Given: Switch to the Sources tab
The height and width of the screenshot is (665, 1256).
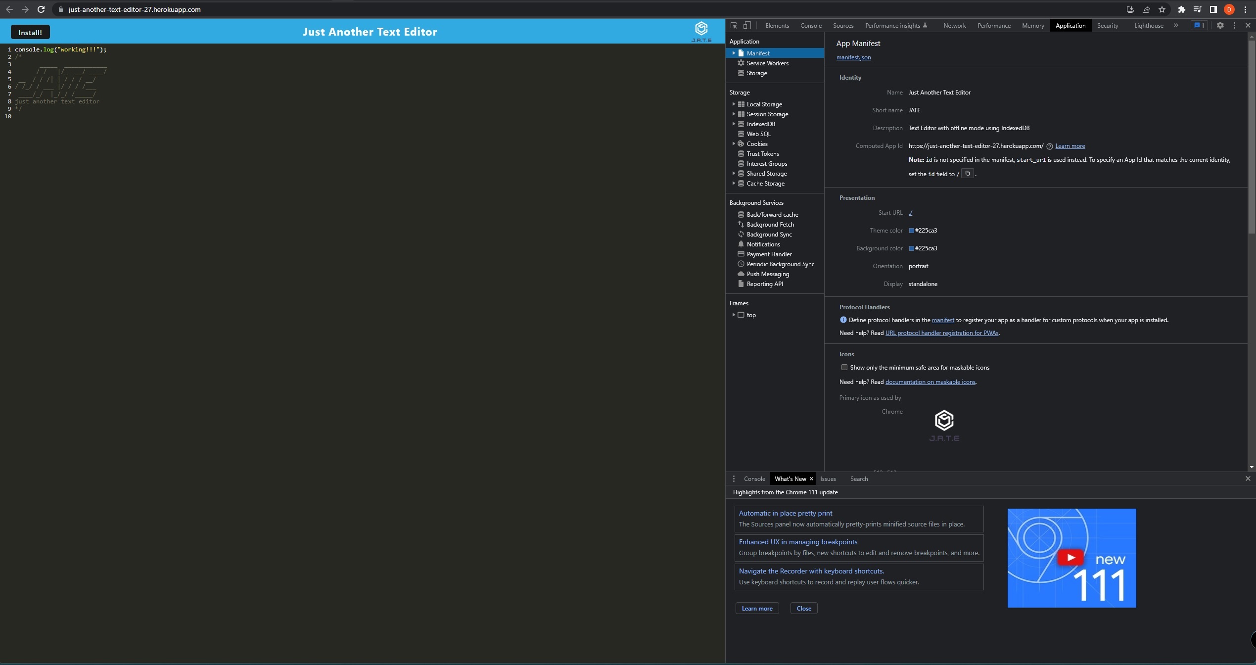Looking at the screenshot, I should (843, 26).
